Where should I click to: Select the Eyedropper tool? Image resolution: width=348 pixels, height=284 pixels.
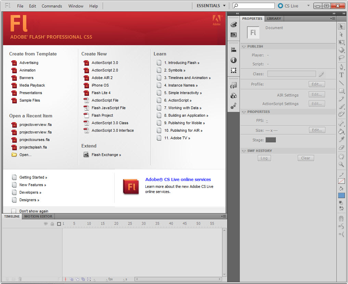341,139
